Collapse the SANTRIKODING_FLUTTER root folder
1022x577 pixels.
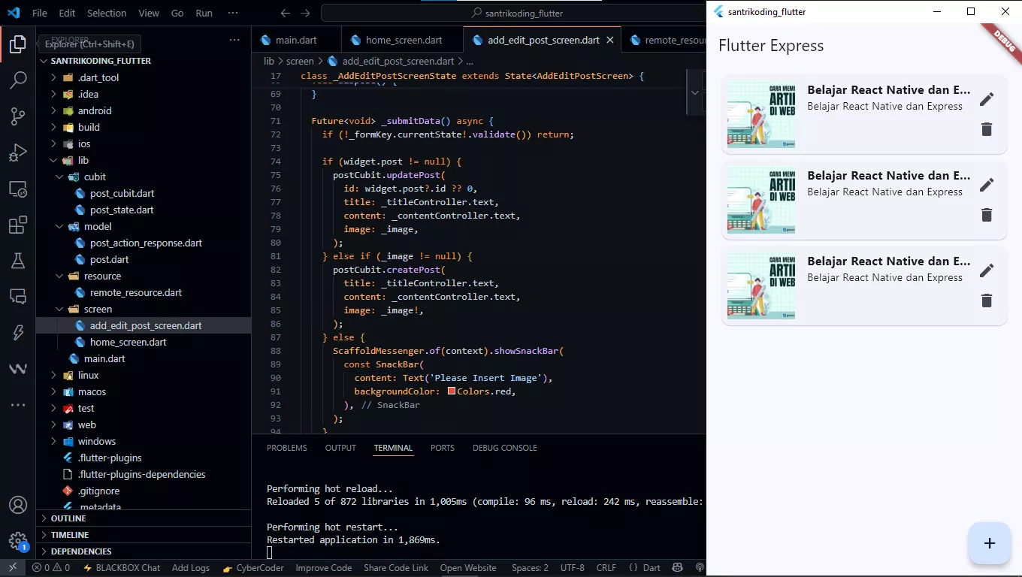(144, 61)
